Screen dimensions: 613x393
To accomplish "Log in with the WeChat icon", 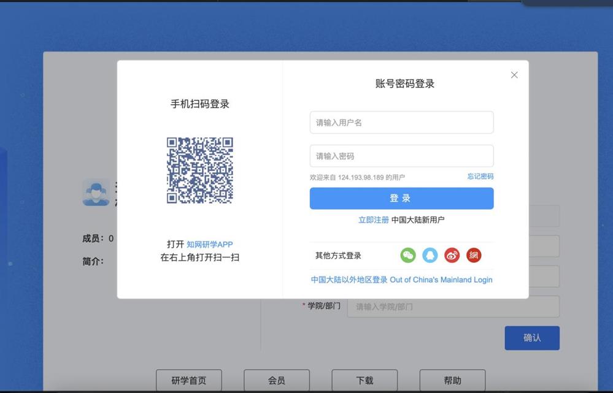I will coord(408,256).
